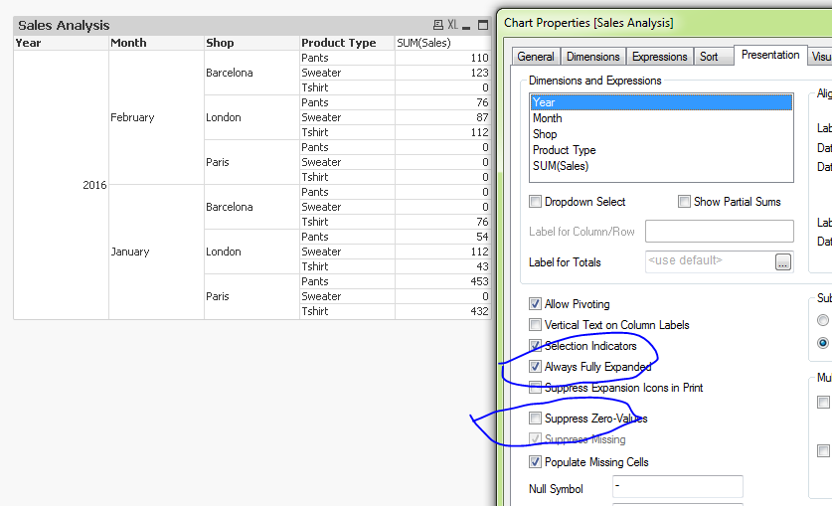Open the Dimensions tab
The image size is (832, 506).
pos(594,57)
